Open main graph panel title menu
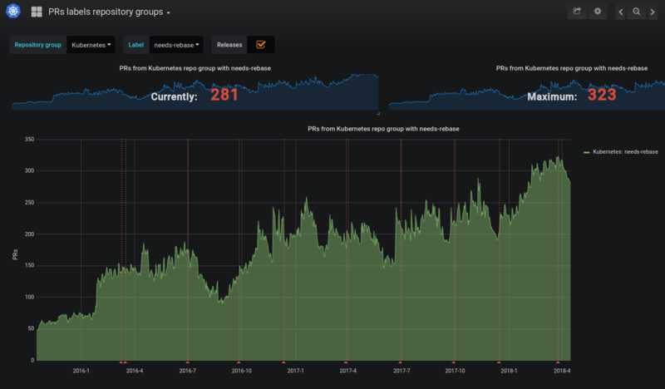 pyautogui.click(x=383, y=129)
